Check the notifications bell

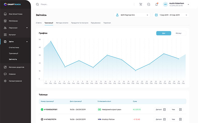(x=156, y=4)
